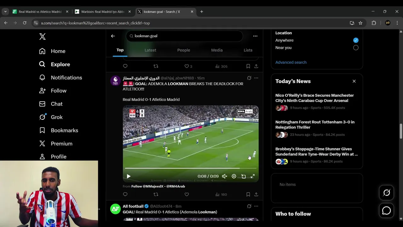Open floating messages chat button
The height and width of the screenshot is (227, 403).
click(x=387, y=211)
